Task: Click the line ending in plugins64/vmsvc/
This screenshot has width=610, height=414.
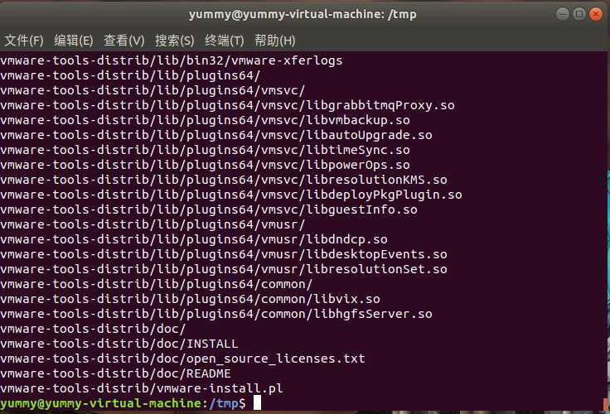Action: 152,90
